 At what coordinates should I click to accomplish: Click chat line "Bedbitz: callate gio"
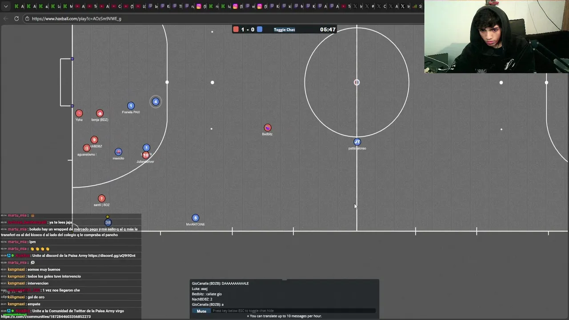coord(207,294)
